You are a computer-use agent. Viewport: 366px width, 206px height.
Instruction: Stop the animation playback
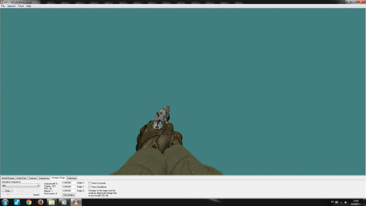[7, 190]
